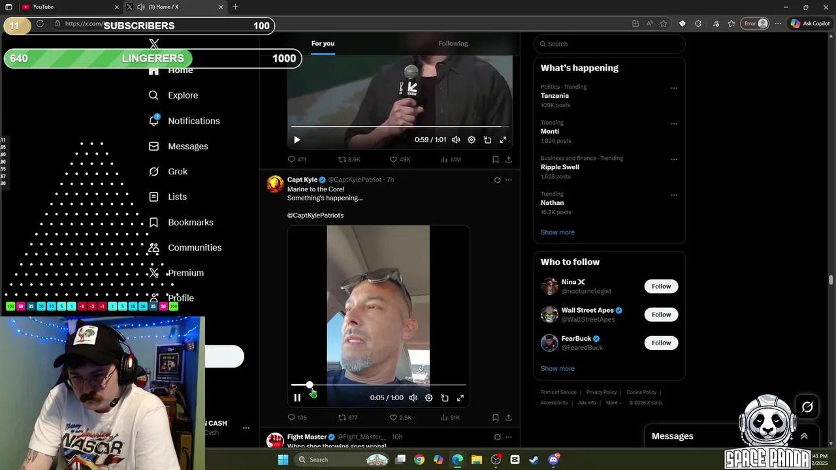Open account menu dots near profile name
This screenshot has height=470, width=836.
[x=246, y=428]
